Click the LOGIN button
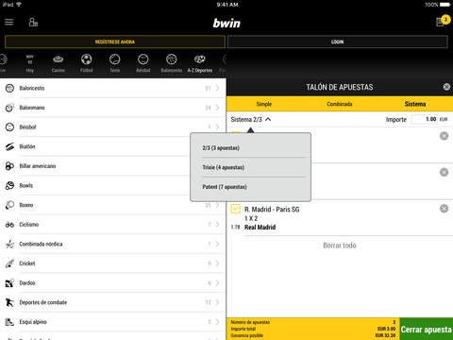 (337, 42)
